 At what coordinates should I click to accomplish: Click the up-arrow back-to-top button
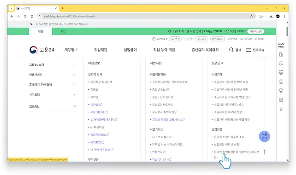coord(264,152)
